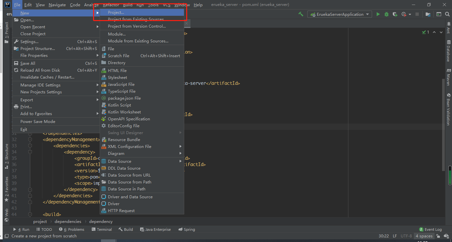The width and height of the screenshot is (452, 242).
Task: Collapse fold marker at dependencyManagement line
Action: [30, 139]
